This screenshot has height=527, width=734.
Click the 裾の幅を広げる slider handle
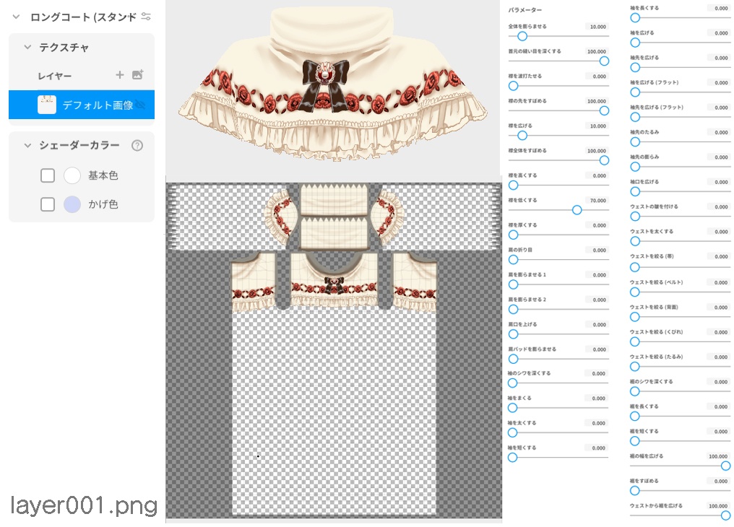coord(725,466)
